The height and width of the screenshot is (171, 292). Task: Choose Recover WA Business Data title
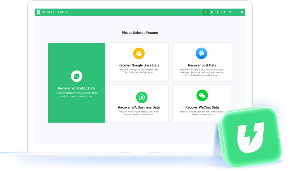pos(139,107)
